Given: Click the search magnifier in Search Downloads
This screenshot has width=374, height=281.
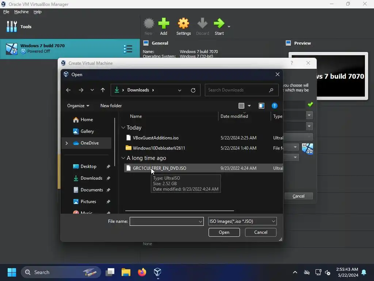Looking at the screenshot, I should 271,90.
